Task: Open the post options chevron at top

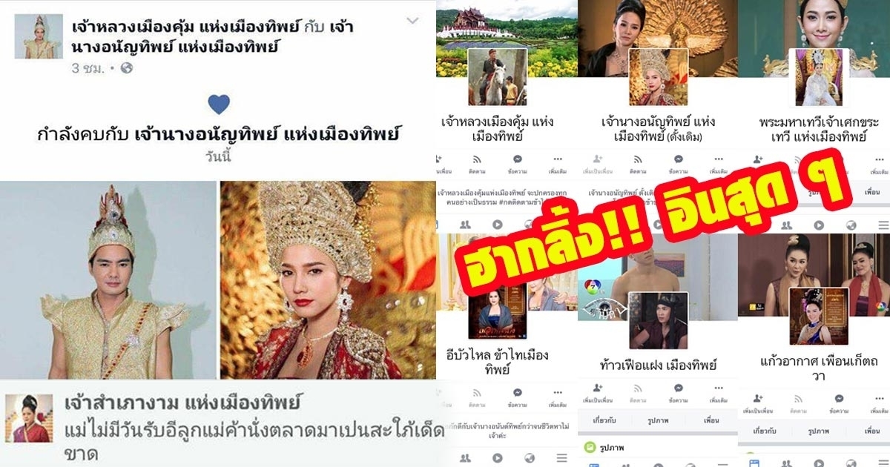Action: tap(413, 21)
